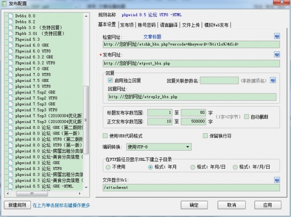Screen dimensions: 291x217
Task: Enable 使用UBB代码格式 checkbox
Action: (105, 136)
